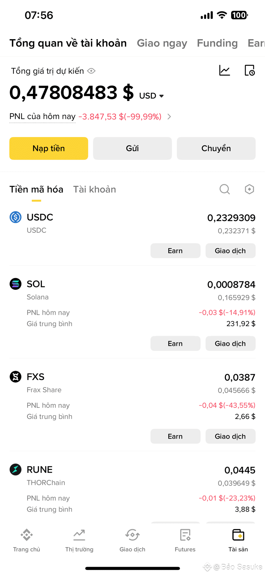Viewport: 265px width, 575px height.
Task: Tap the Gửi button
Action: tap(132, 148)
